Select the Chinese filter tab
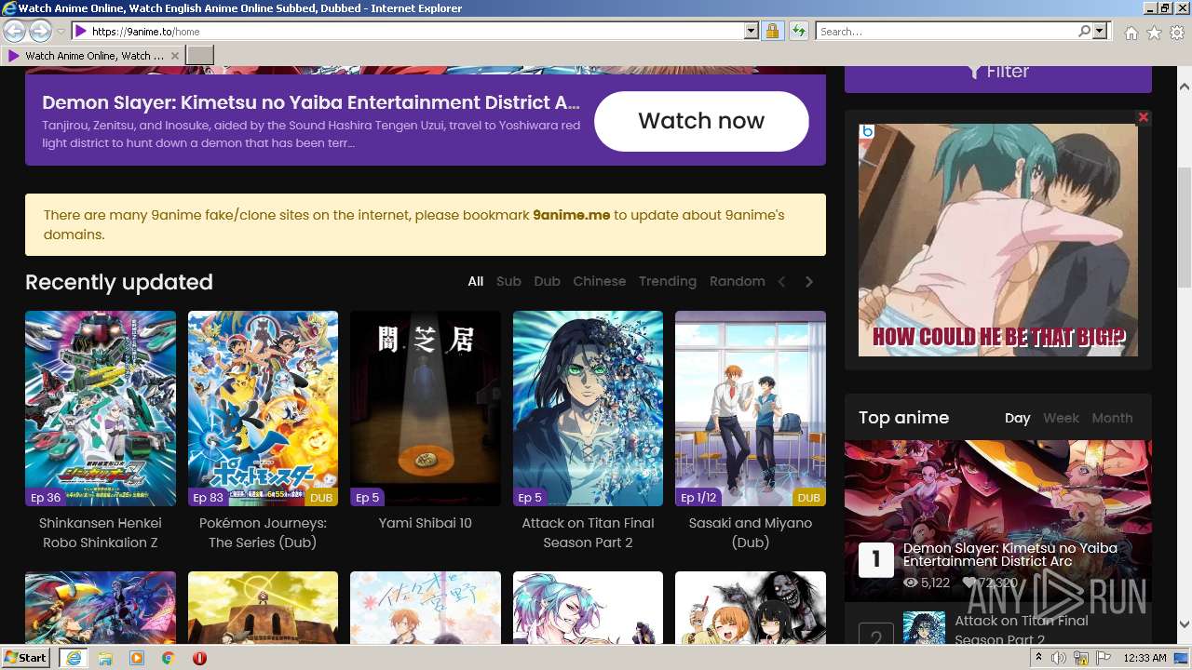The image size is (1192, 670). tap(600, 281)
